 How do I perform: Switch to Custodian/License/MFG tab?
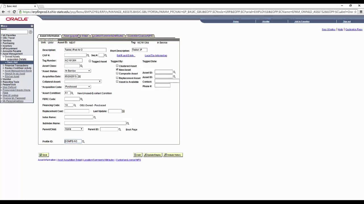tap(140, 36)
